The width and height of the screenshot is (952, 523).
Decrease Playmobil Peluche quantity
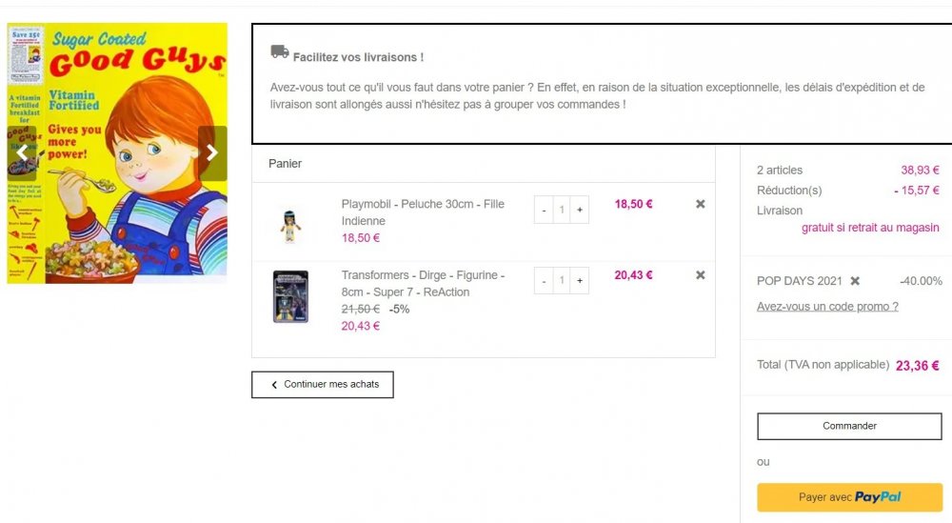544,210
